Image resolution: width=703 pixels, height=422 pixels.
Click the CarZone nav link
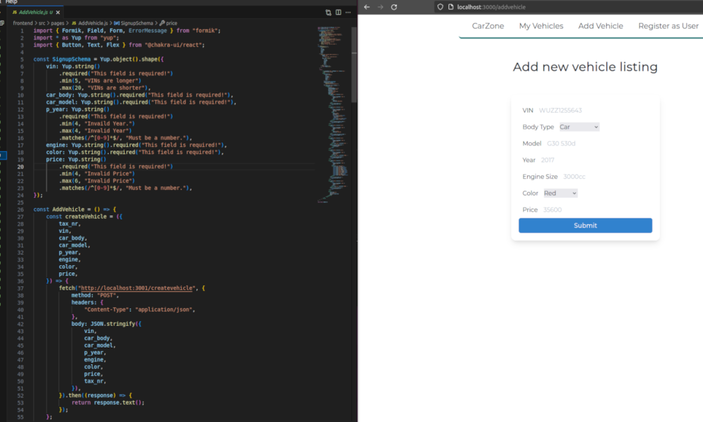click(488, 26)
